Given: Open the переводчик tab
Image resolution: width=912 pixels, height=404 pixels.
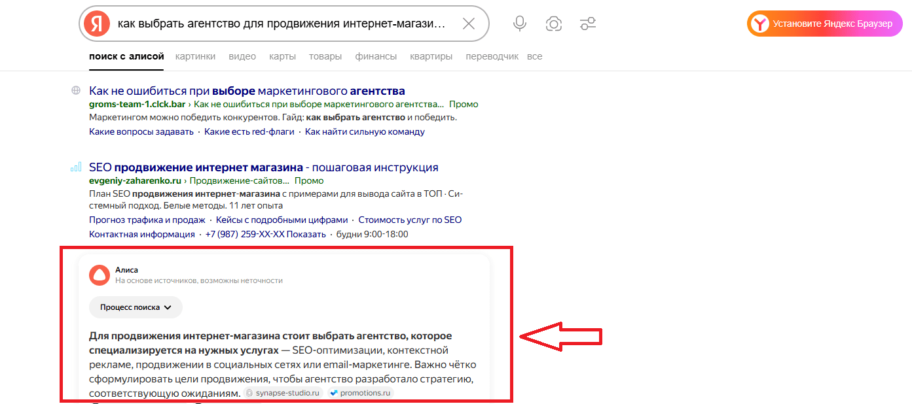Looking at the screenshot, I should point(492,56).
